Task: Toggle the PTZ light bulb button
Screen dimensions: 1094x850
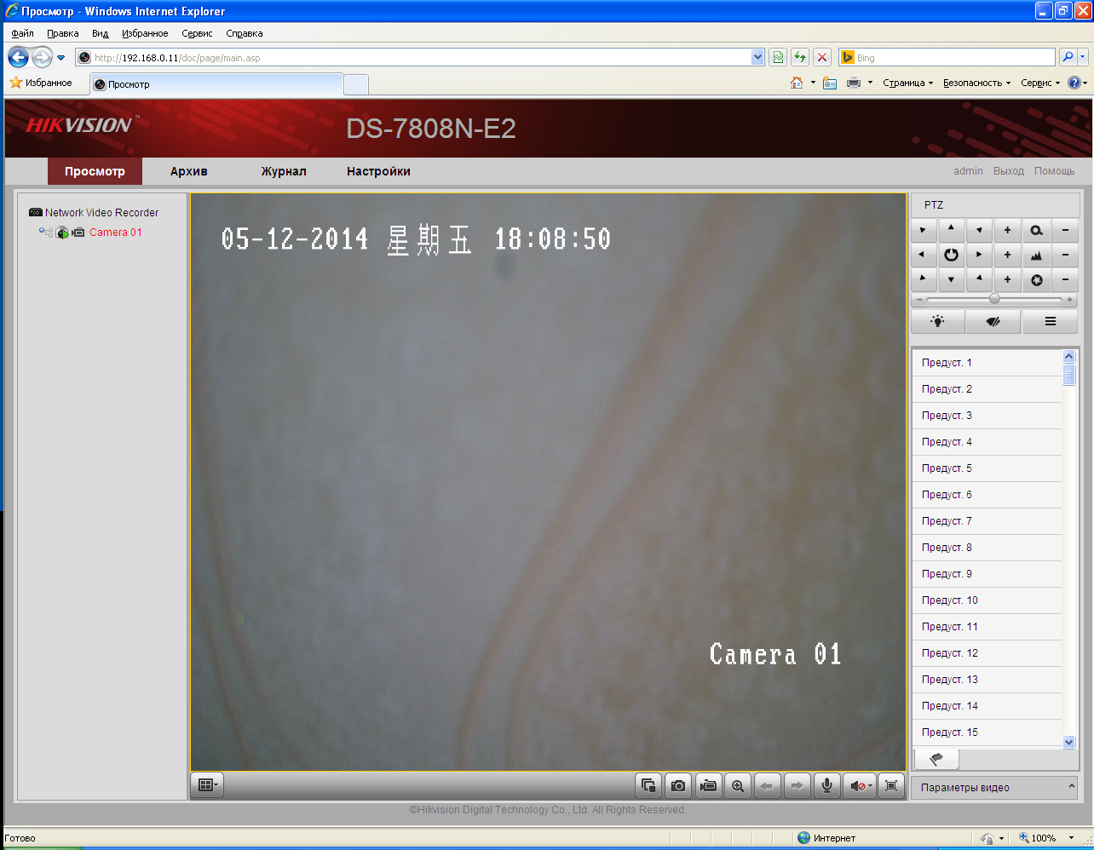Action: point(938,321)
